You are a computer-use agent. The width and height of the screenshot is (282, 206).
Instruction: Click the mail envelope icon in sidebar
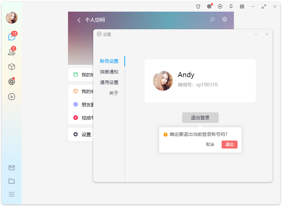pos(12,168)
